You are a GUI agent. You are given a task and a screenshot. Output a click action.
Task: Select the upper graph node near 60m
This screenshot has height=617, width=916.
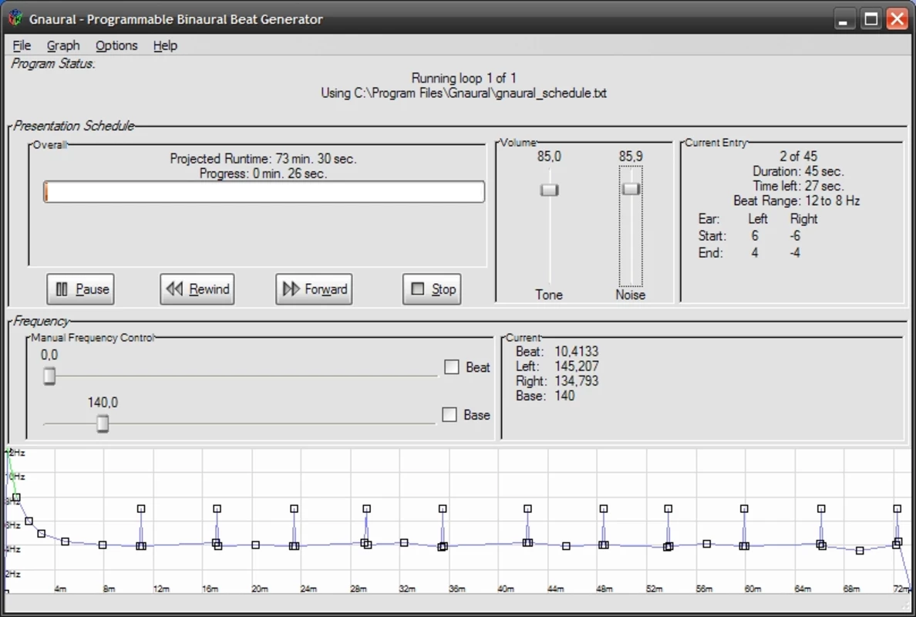pyautogui.click(x=743, y=509)
